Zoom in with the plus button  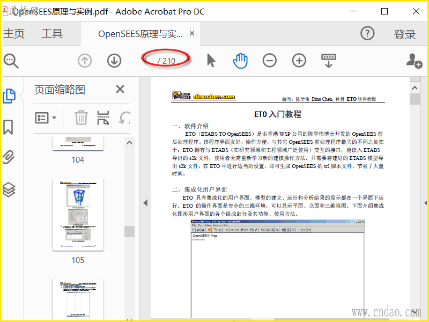point(299,61)
